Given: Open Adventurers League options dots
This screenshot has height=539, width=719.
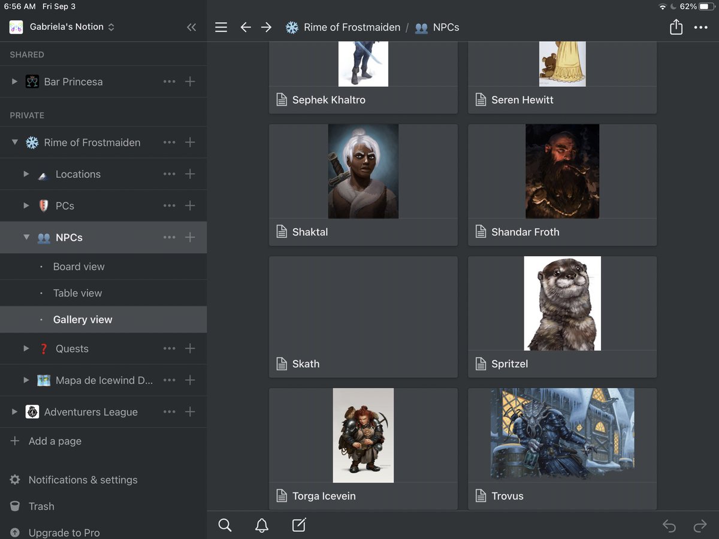Looking at the screenshot, I should point(170,412).
